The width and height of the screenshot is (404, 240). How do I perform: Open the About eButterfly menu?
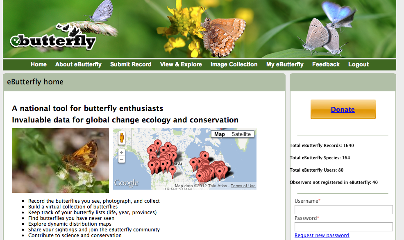pyautogui.click(x=78, y=64)
